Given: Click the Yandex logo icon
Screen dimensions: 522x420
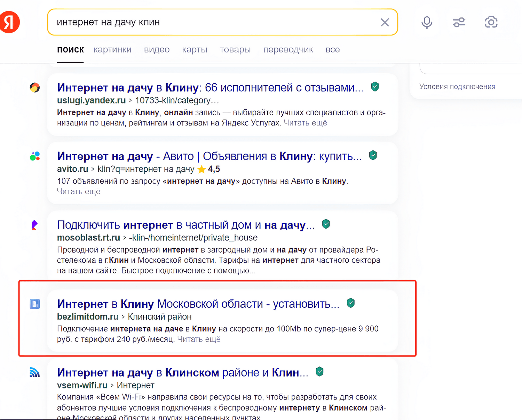Looking at the screenshot, I should (x=10, y=22).
